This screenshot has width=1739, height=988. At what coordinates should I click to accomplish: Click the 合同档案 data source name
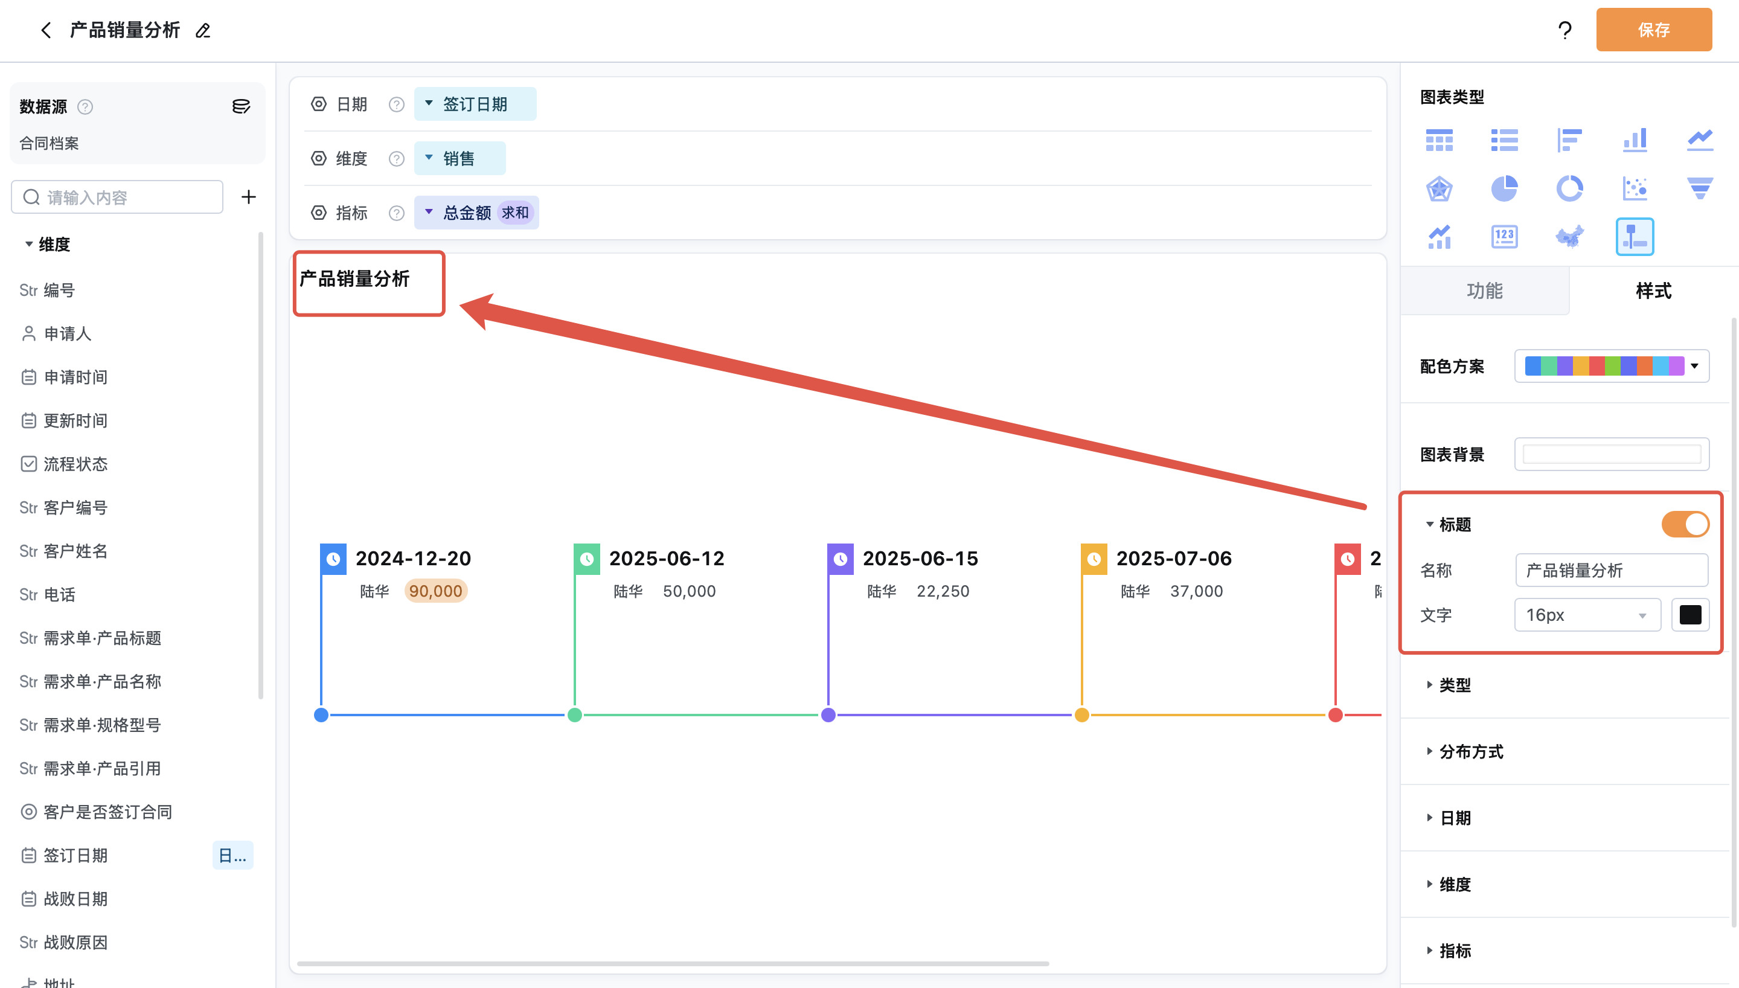(x=49, y=143)
